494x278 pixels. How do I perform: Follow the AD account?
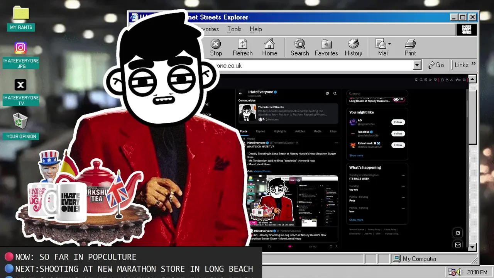398,122
